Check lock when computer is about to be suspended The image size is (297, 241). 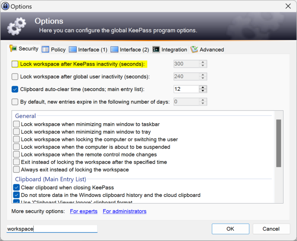point(16,147)
